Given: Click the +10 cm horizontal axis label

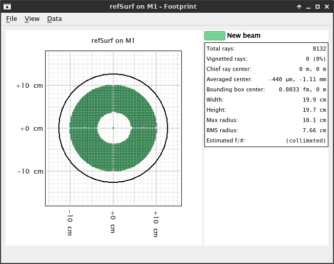Looking at the screenshot, I should (x=156, y=224).
